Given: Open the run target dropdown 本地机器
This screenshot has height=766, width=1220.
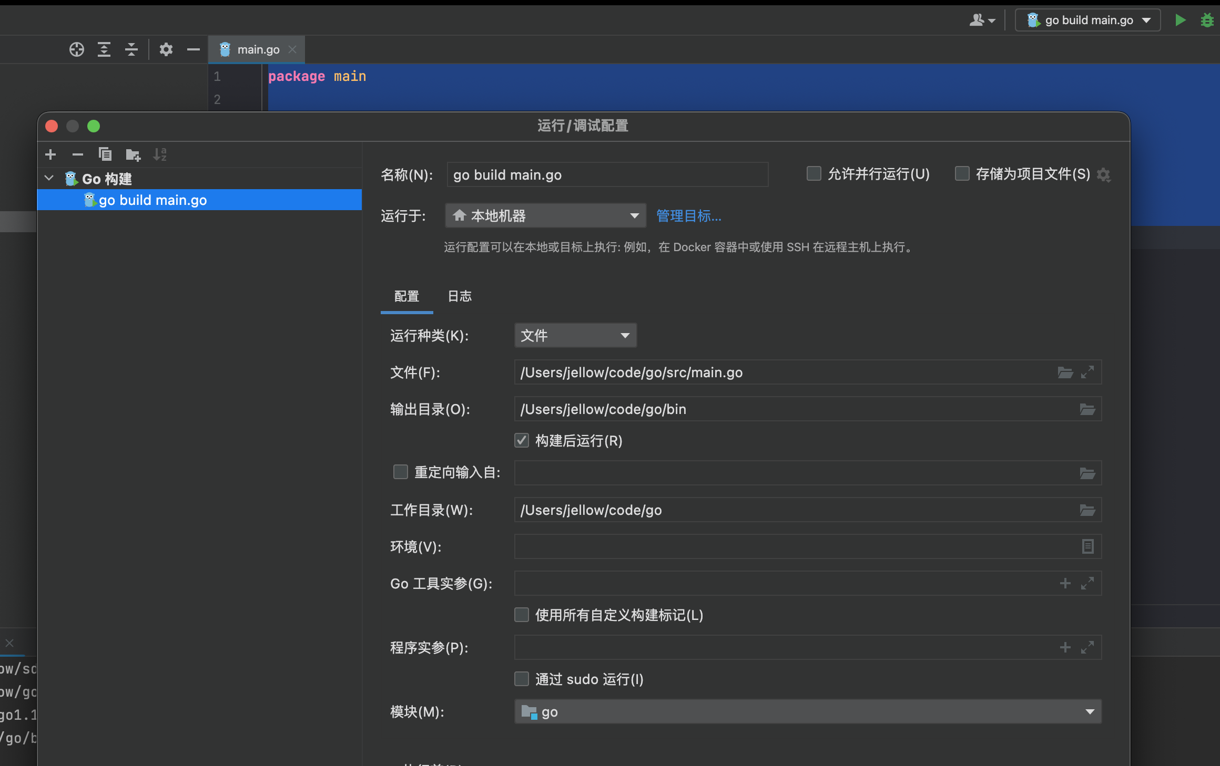Looking at the screenshot, I should point(545,216).
